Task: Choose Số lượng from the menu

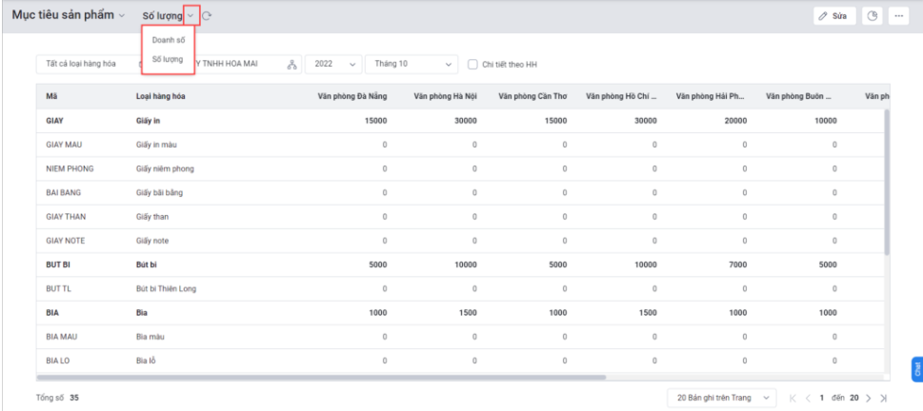Action: coord(168,59)
